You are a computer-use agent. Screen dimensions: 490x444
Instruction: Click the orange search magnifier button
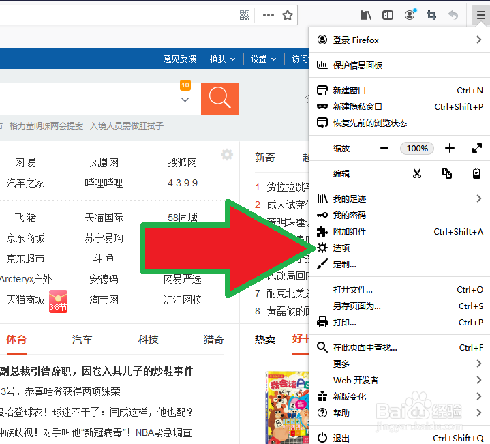(x=220, y=98)
